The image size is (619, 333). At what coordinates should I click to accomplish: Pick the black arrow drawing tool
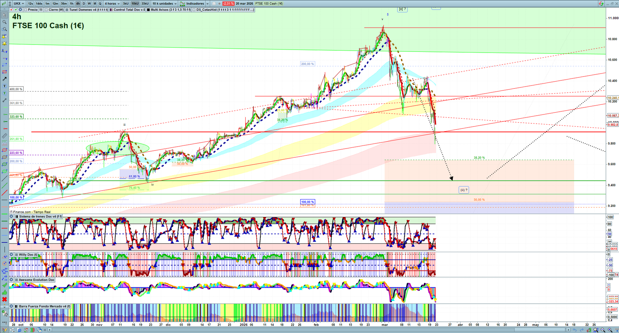point(4,79)
